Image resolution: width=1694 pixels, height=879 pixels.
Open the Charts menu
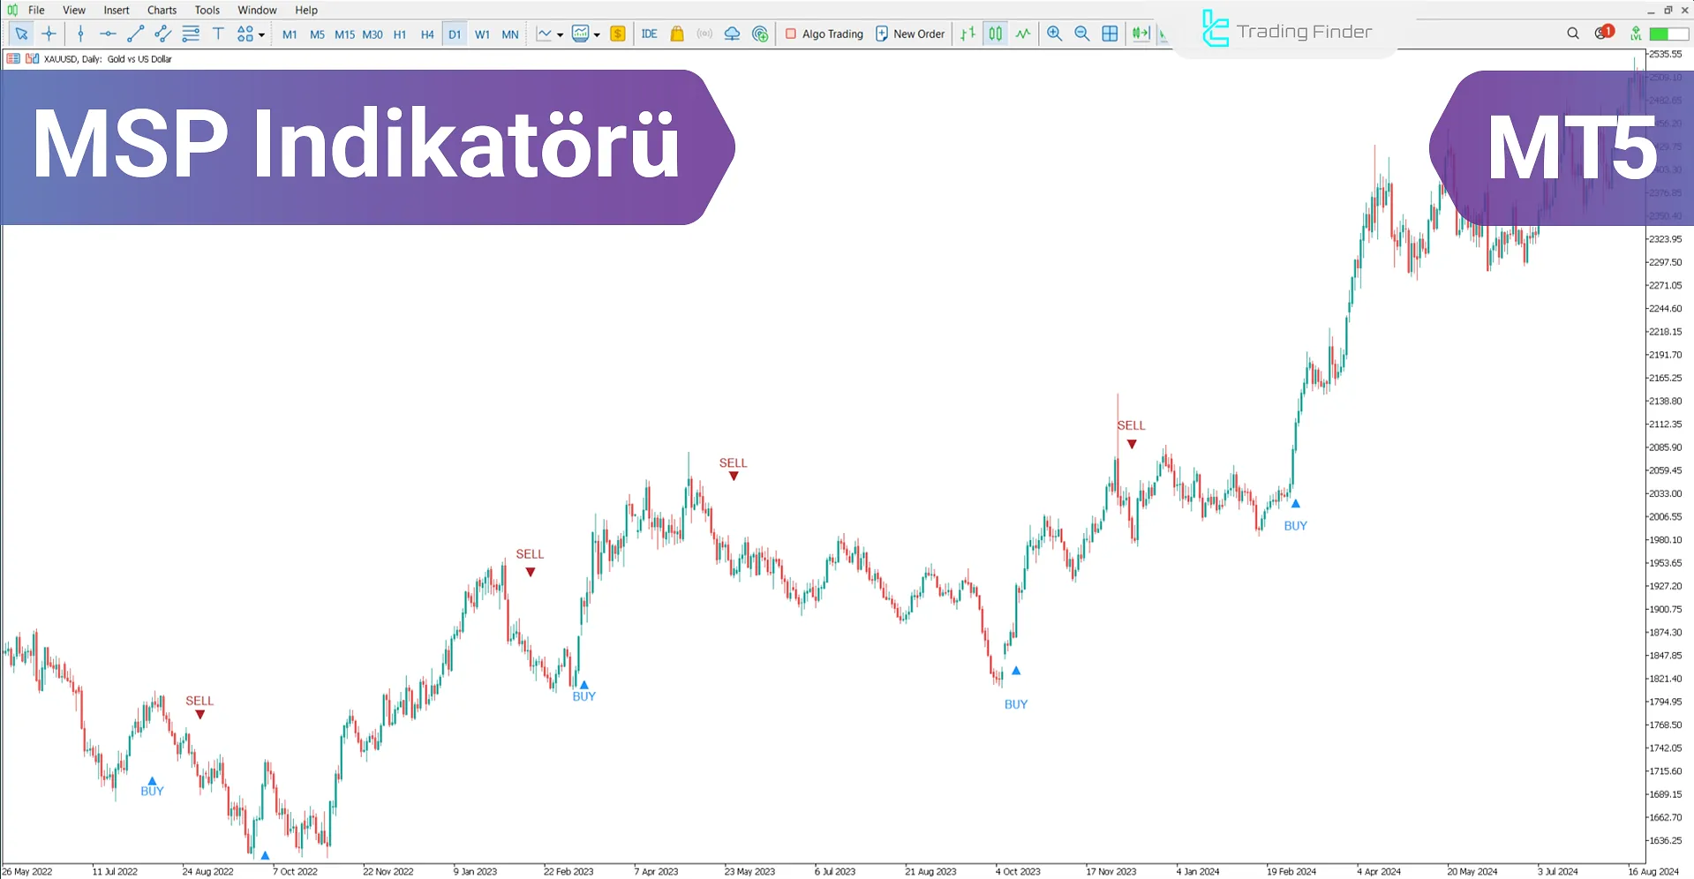(x=161, y=10)
